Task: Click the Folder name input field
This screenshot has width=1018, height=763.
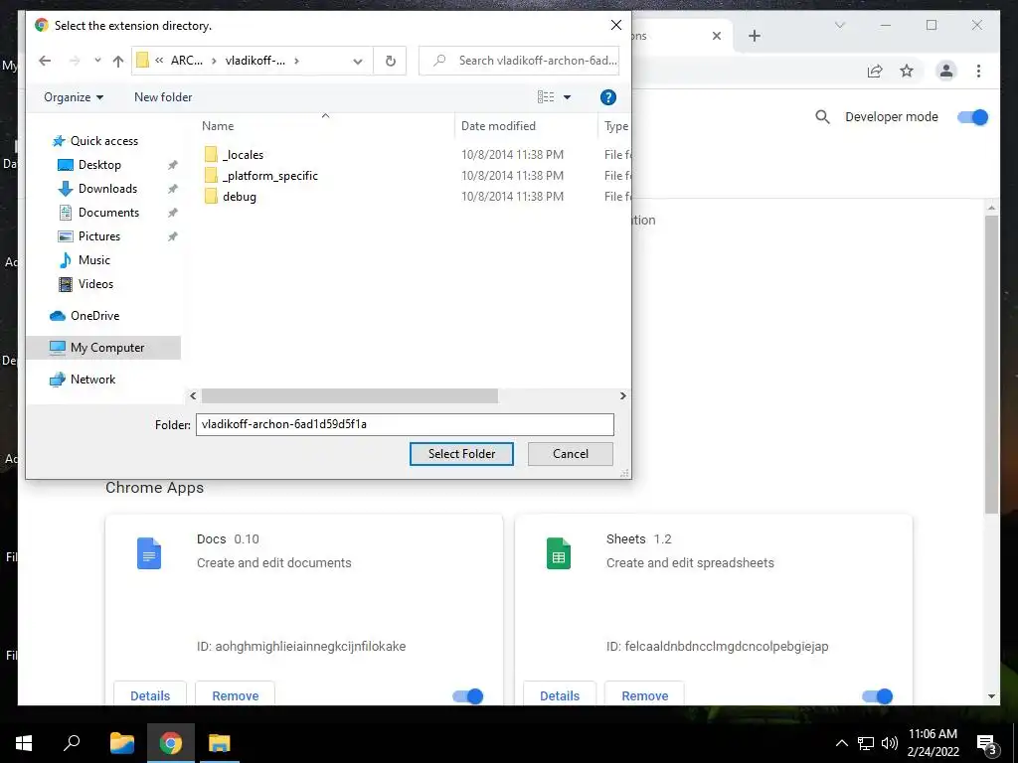Action: (405, 424)
